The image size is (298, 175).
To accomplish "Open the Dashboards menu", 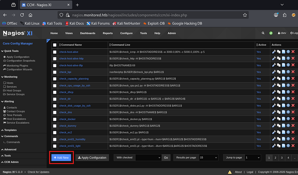I will point(88,33).
